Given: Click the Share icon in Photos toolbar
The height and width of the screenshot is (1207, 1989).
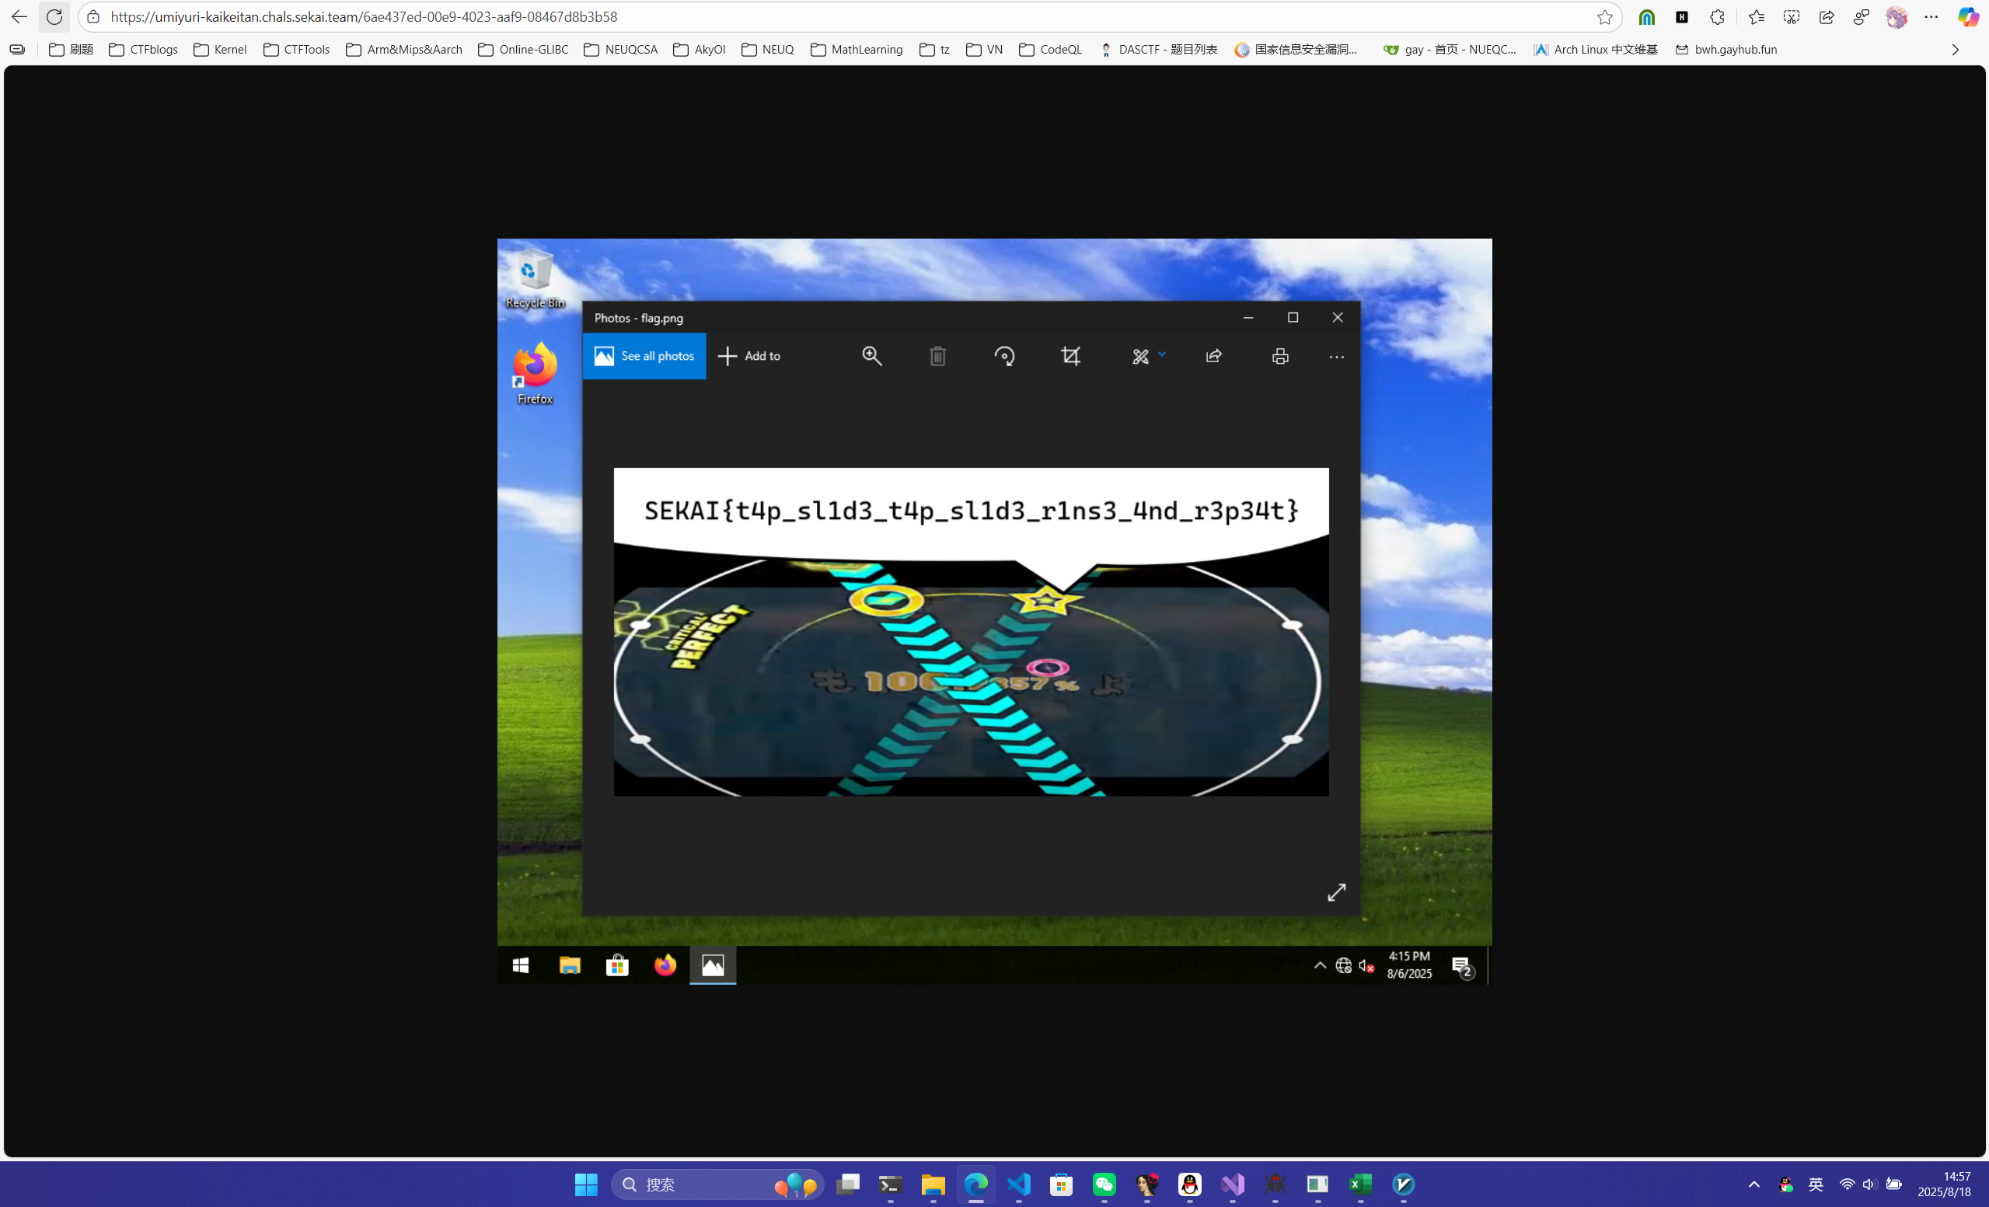Looking at the screenshot, I should 1213,356.
